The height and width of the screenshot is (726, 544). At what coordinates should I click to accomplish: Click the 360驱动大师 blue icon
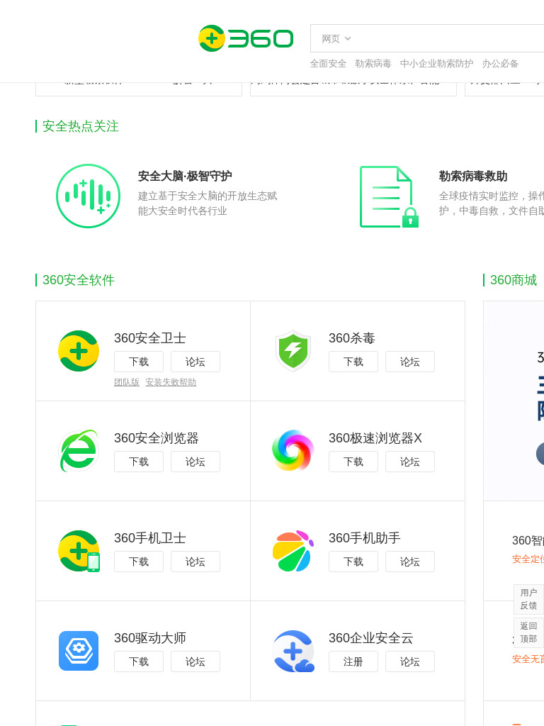click(x=79, y=651)
